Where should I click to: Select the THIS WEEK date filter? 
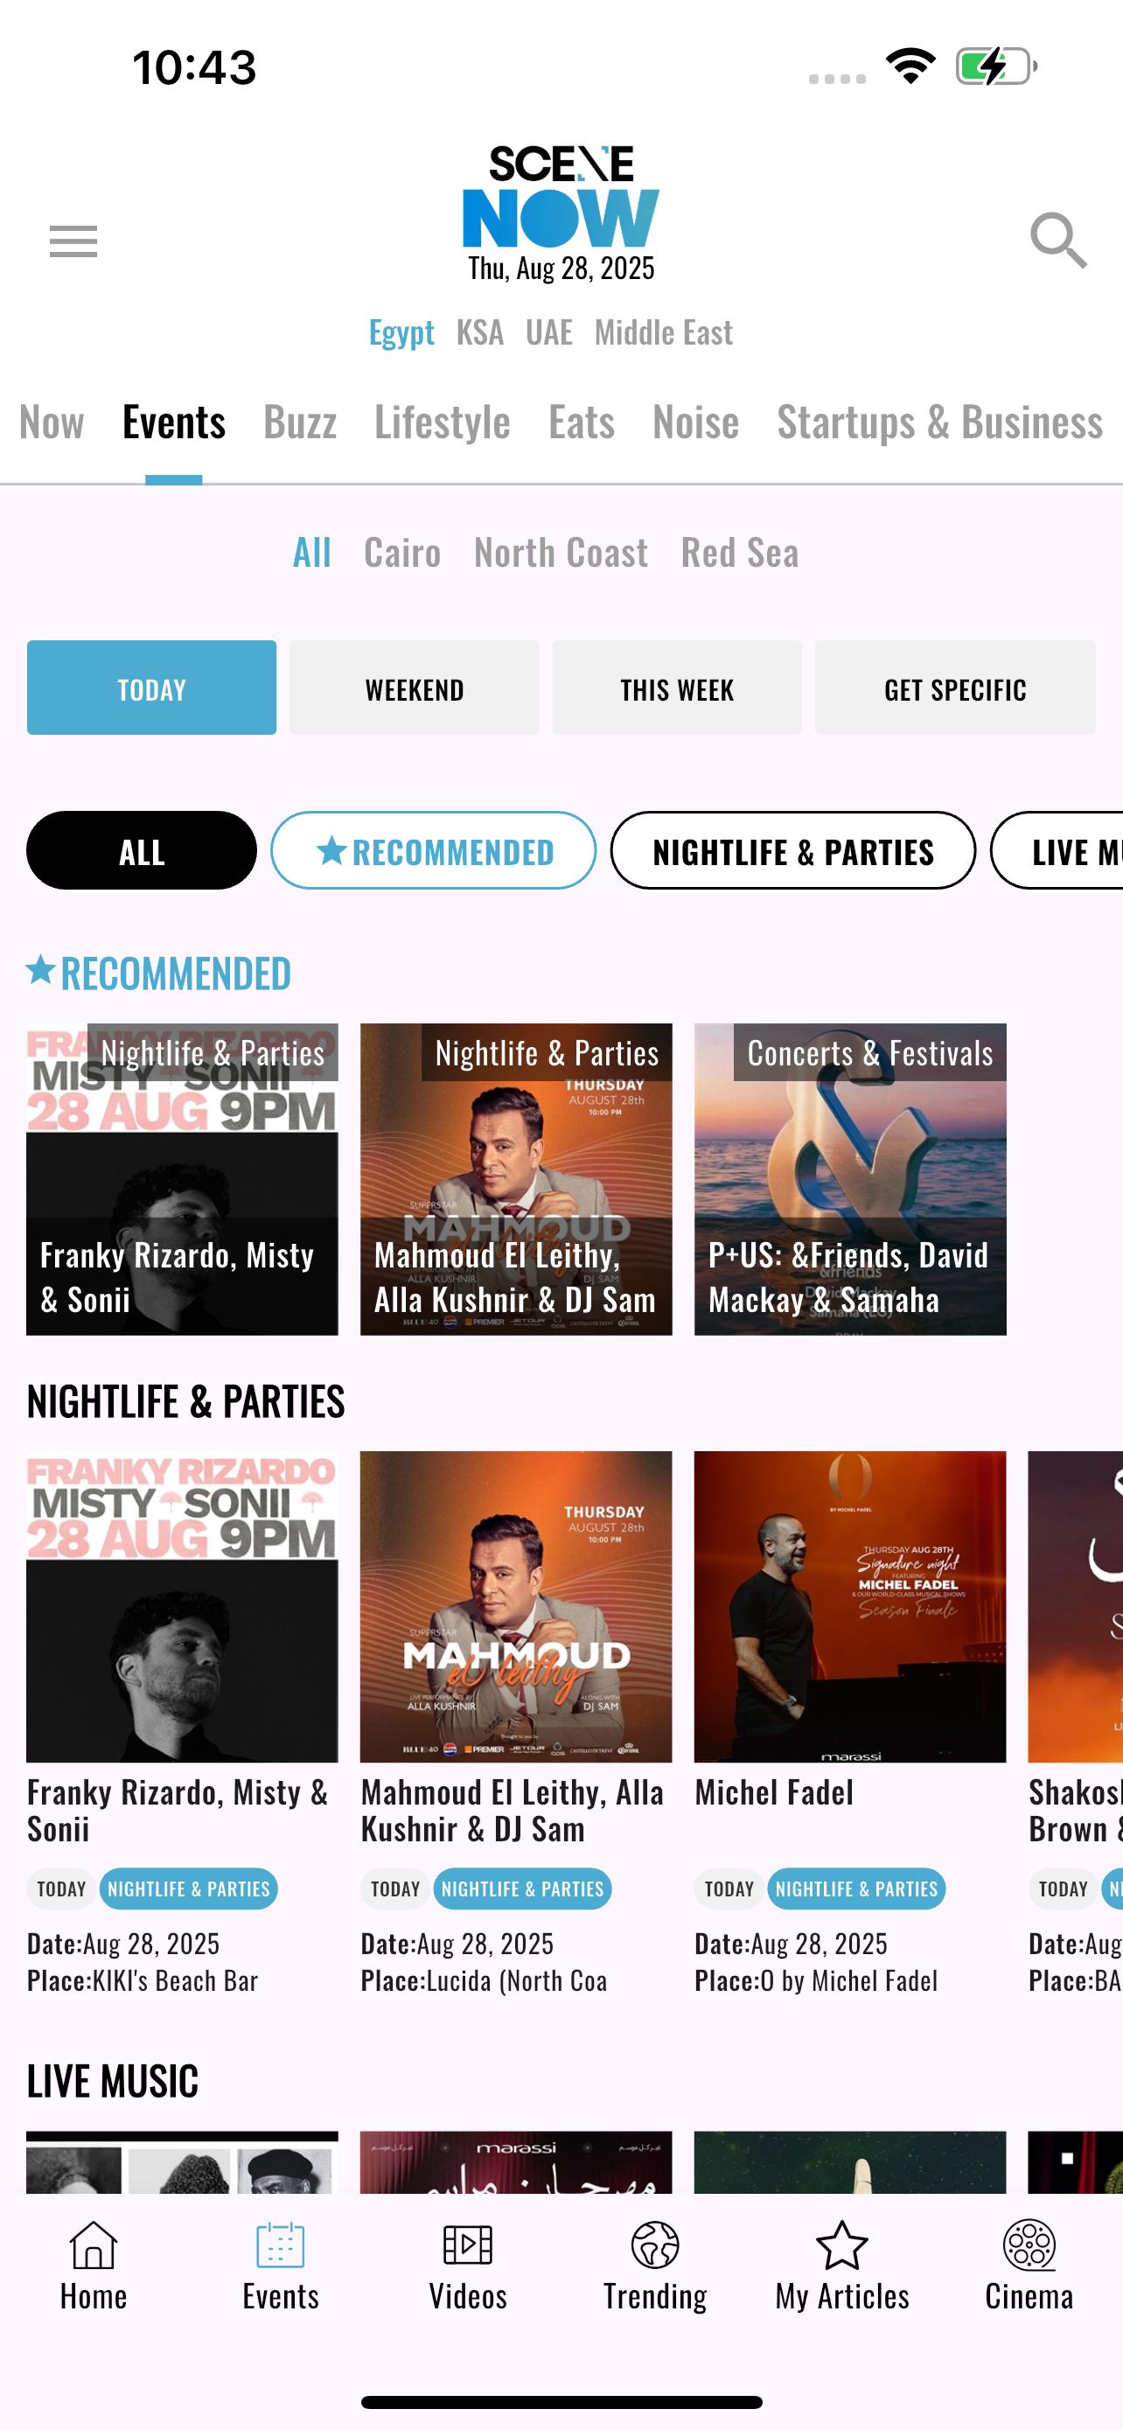click(x=677, y=688)
